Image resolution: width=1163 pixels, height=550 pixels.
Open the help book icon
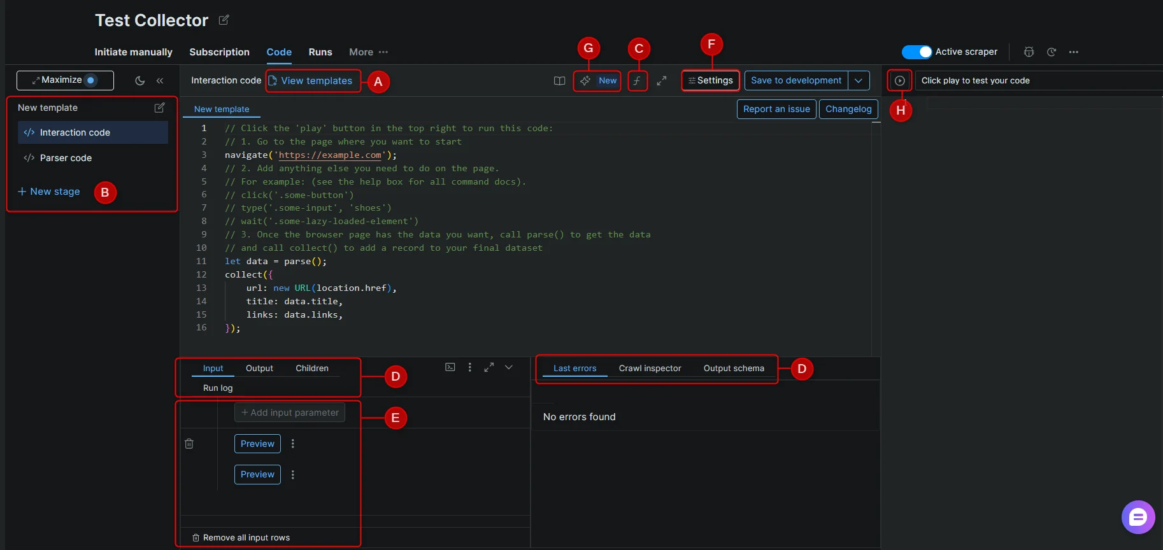pyautogui.click(x=559, y=81)
